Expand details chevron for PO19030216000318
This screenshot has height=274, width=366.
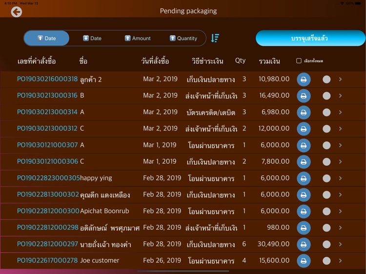click(x=340, y=79)
